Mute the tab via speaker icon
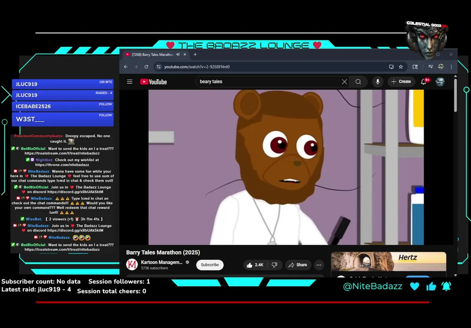This screenshot has height=328, width=471. 178,54
